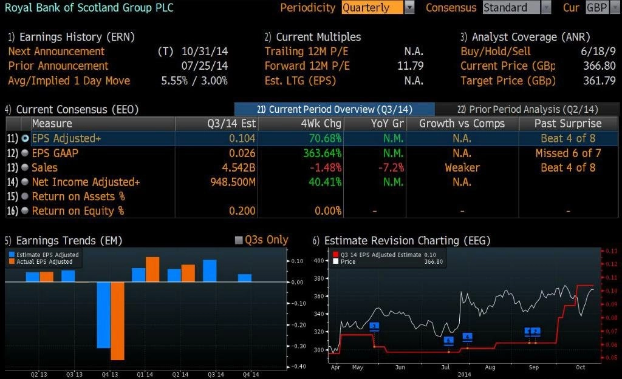Click the Net Income Adjusted+ 4Wk change 40.41%

[x=326, y=182]
